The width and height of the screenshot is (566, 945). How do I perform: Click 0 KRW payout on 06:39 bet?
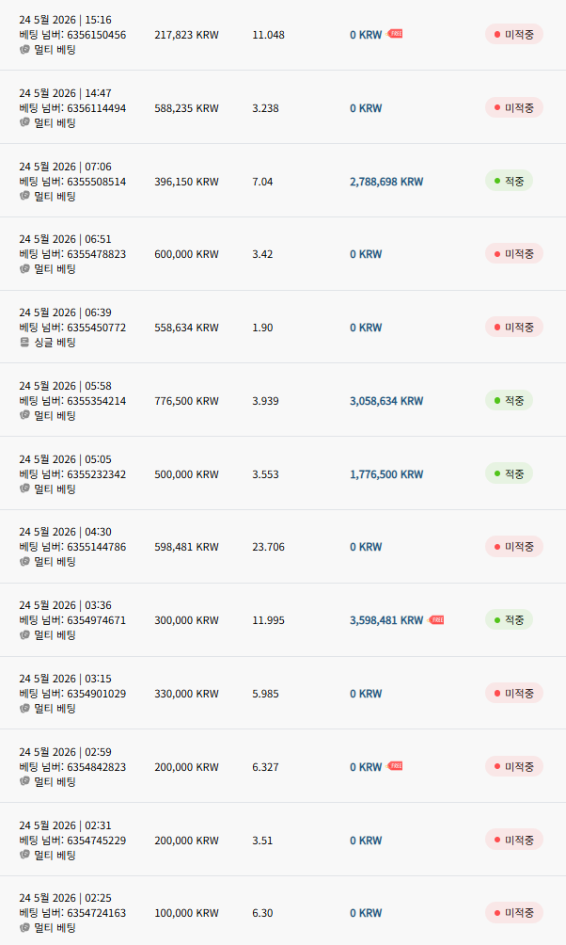coord(366,328)
